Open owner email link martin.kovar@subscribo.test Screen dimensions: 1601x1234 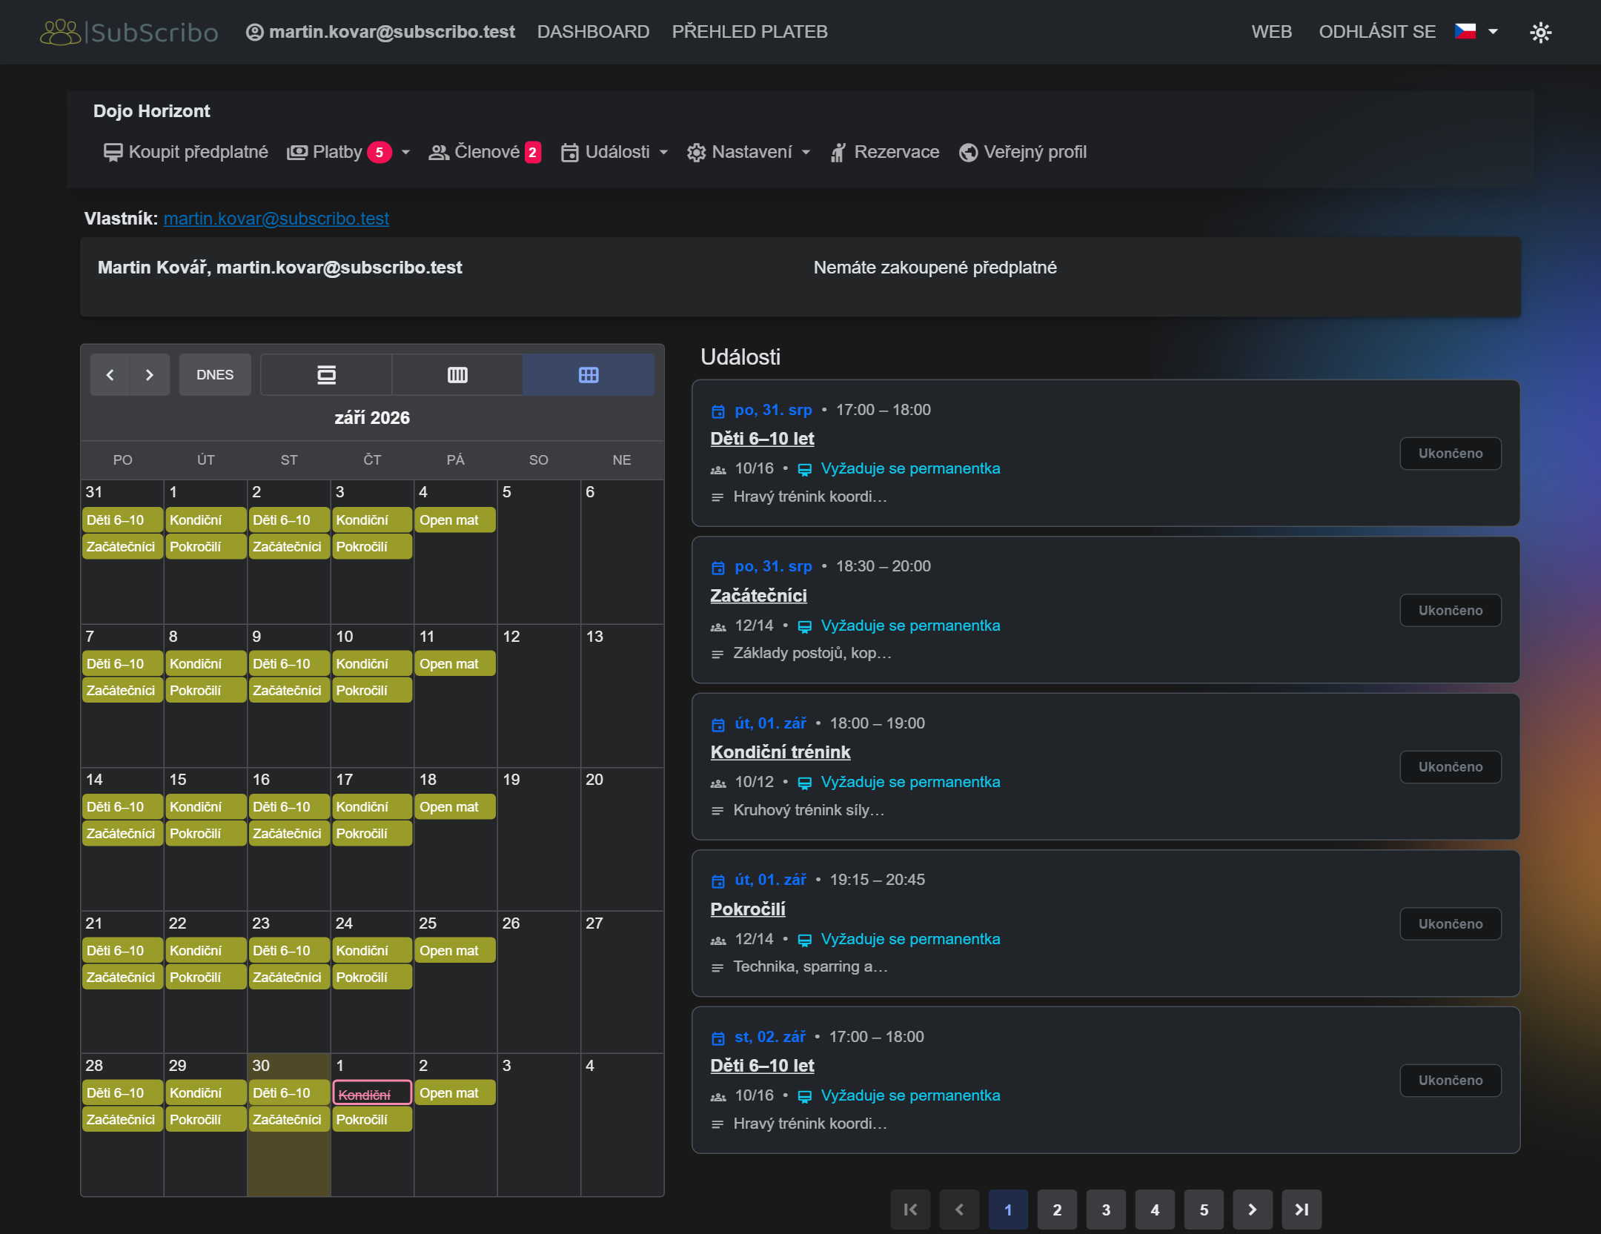coord(276,219)
